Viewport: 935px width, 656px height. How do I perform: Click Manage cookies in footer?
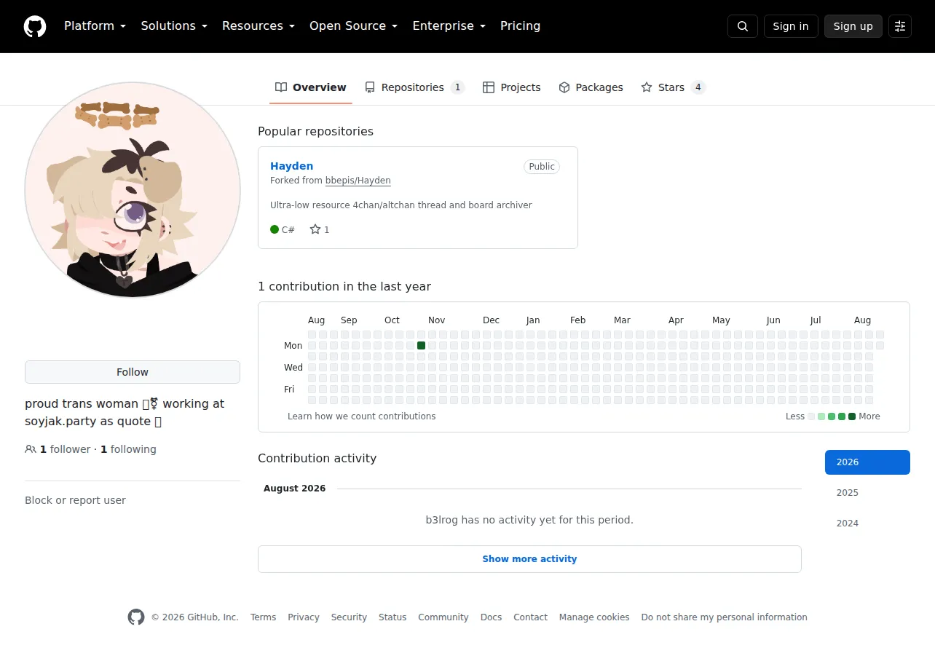(594, 617)
